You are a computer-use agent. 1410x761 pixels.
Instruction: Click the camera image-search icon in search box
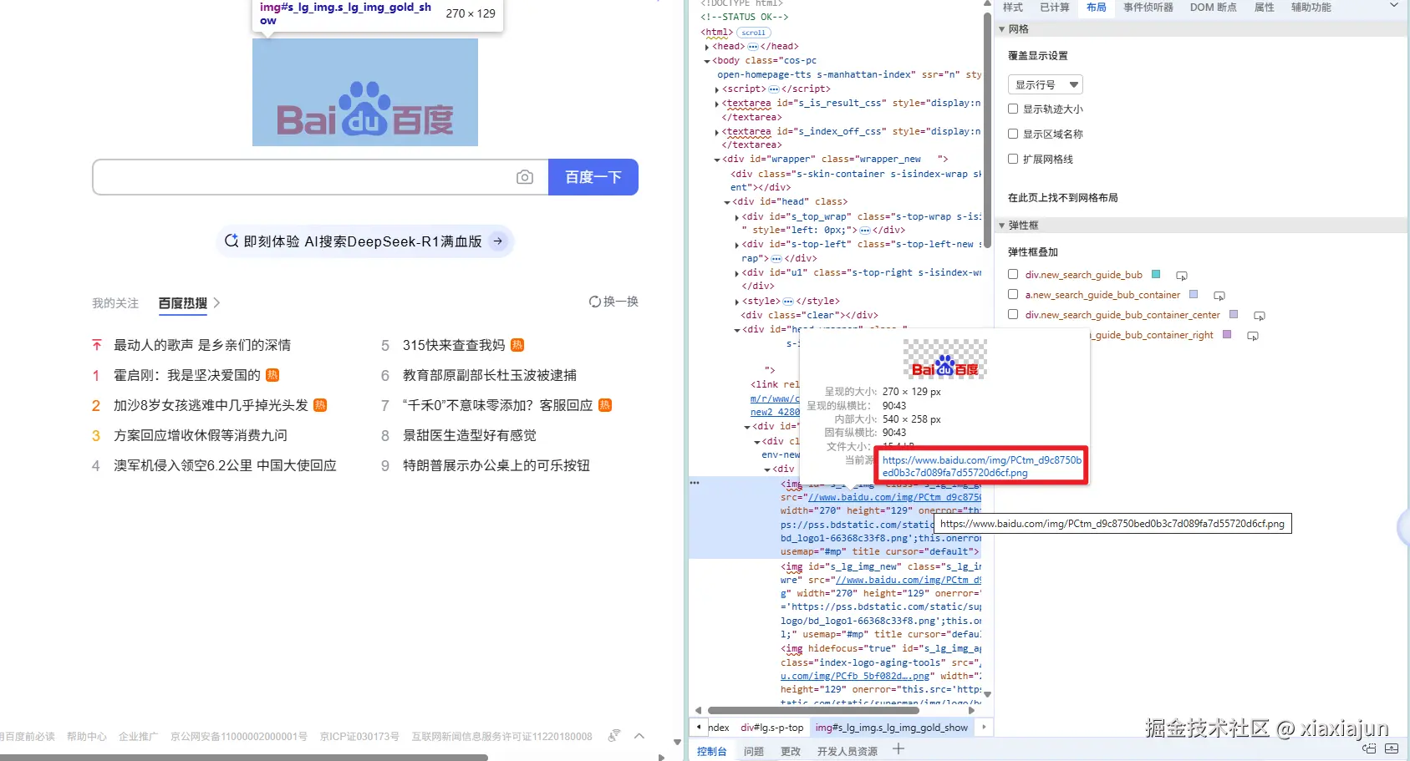point(525,177)
